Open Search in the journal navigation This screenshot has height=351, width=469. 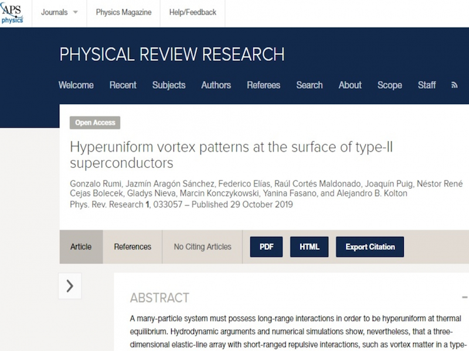[310, 85]
